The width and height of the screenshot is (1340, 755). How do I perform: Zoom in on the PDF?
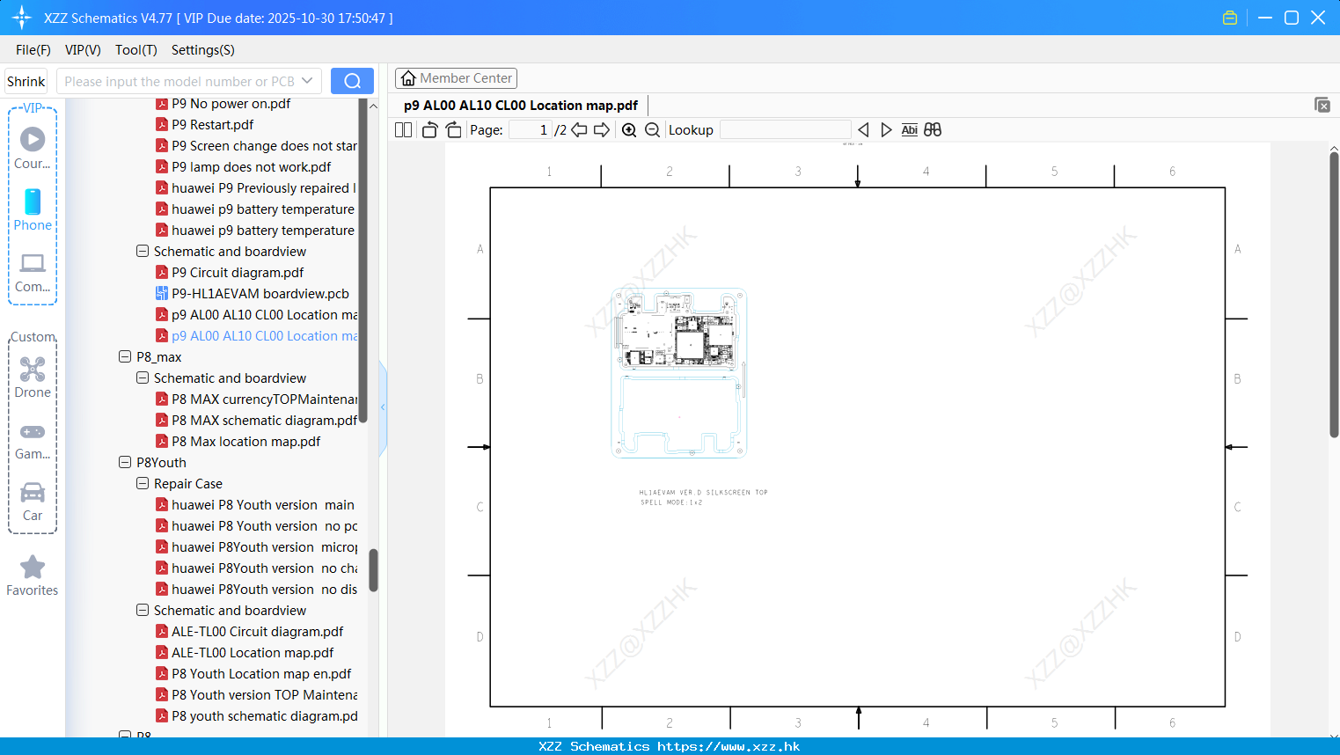[629, 130]
